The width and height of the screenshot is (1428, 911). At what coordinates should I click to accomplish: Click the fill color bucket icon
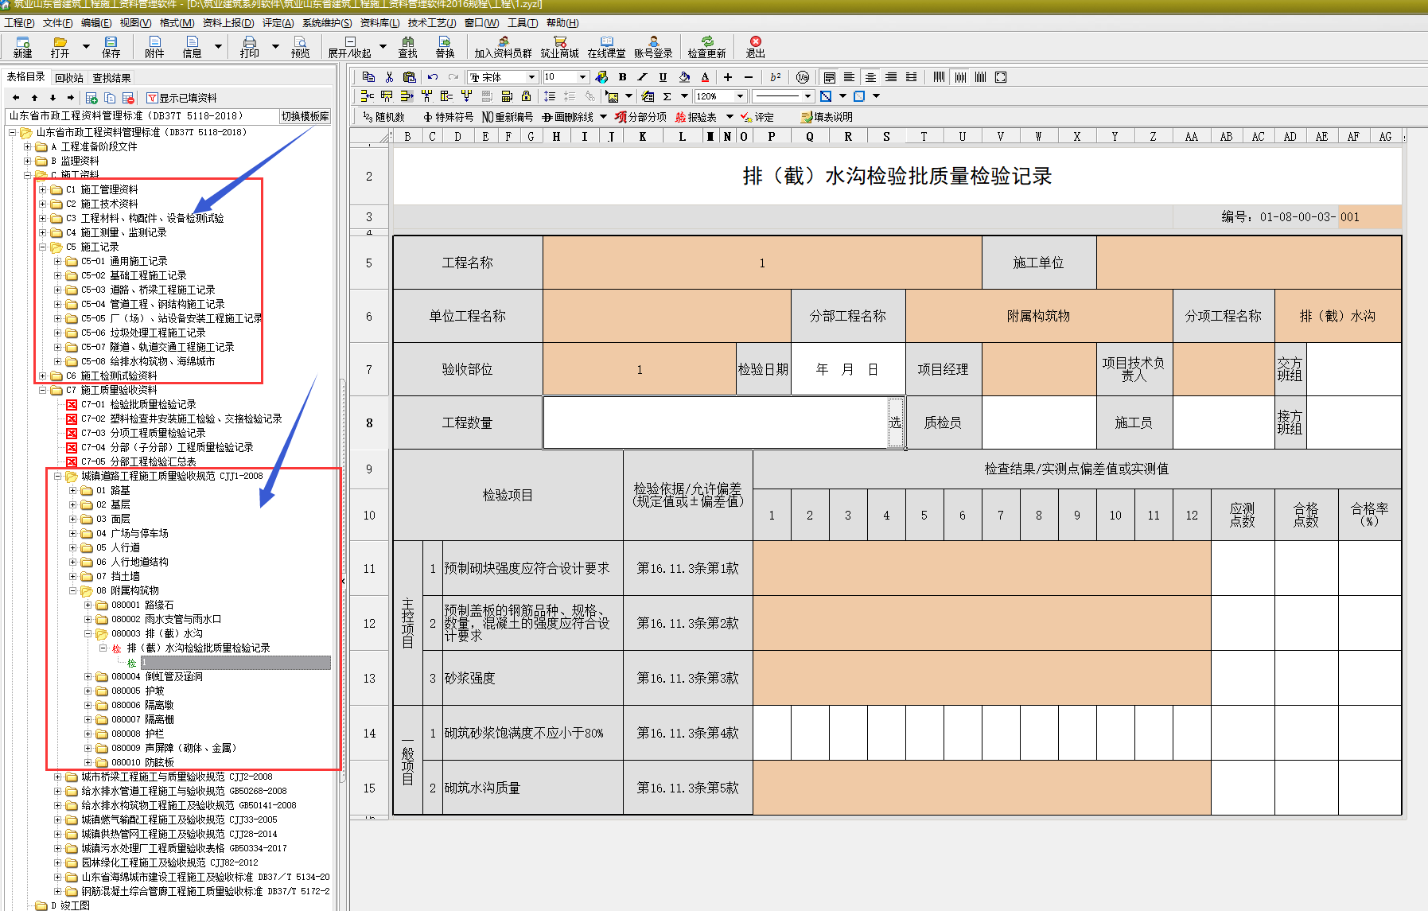tap(684, 77)
